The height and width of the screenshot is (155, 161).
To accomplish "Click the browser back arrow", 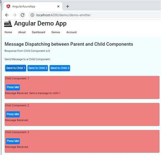I will pos(7,15).
